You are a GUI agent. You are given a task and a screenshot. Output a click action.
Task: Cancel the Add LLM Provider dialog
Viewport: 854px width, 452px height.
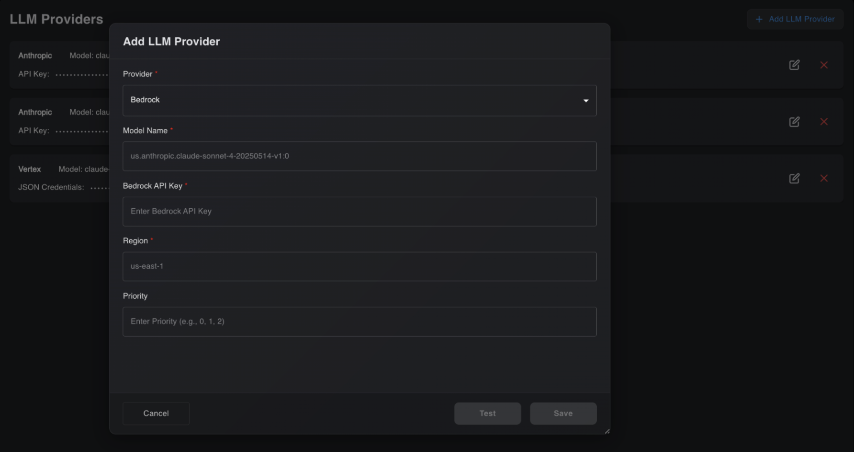coord(156,413)
